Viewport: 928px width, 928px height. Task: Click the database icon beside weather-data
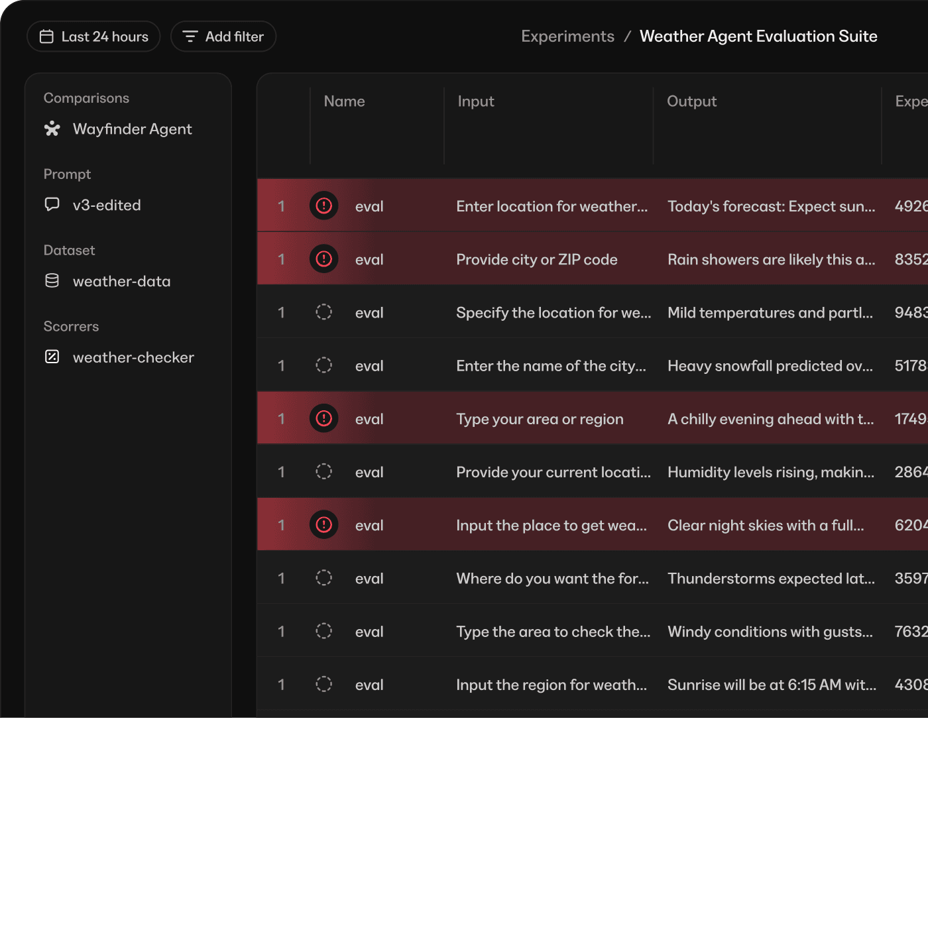52,281
